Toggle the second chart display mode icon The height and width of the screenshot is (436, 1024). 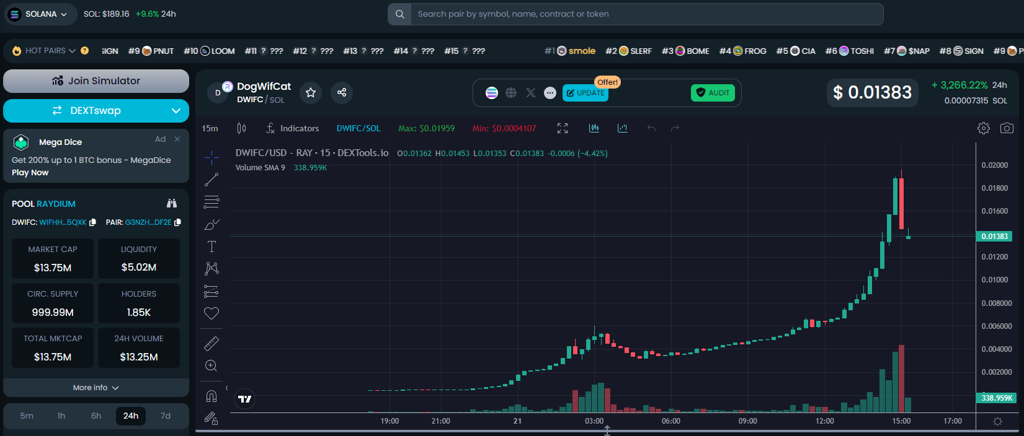point(623,128)
